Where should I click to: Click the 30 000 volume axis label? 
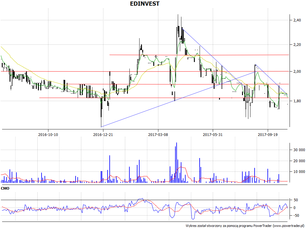click(299, 150)
